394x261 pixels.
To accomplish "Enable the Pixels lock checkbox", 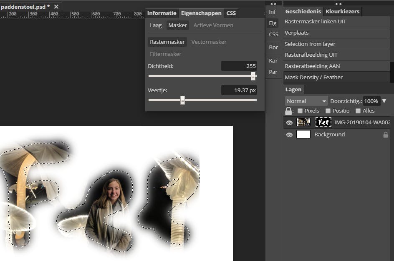I will click(x=300, y=111).
